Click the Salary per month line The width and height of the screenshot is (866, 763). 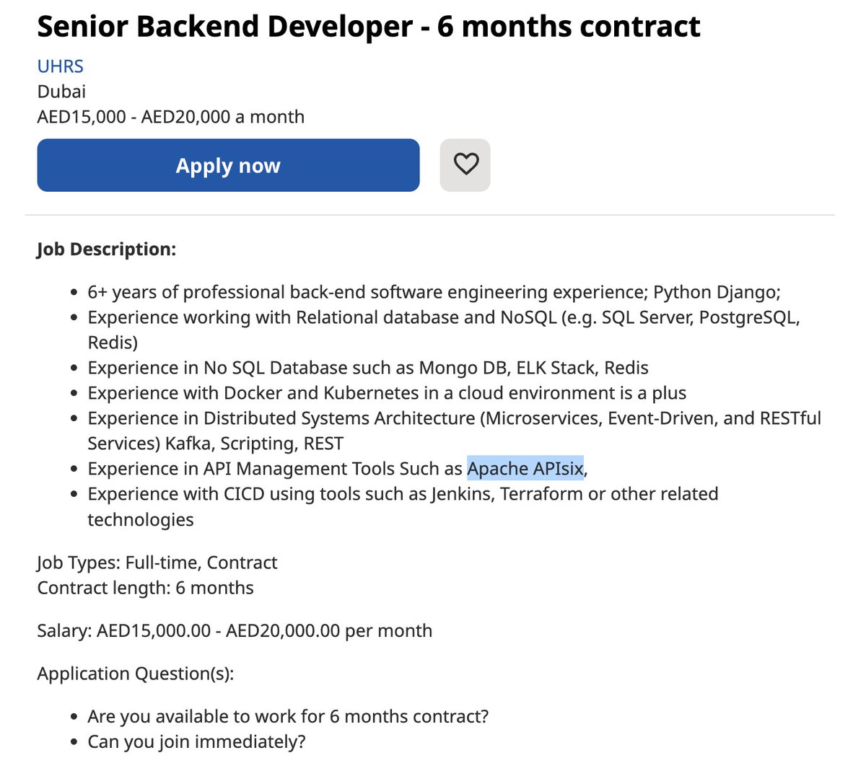point(234,630)
